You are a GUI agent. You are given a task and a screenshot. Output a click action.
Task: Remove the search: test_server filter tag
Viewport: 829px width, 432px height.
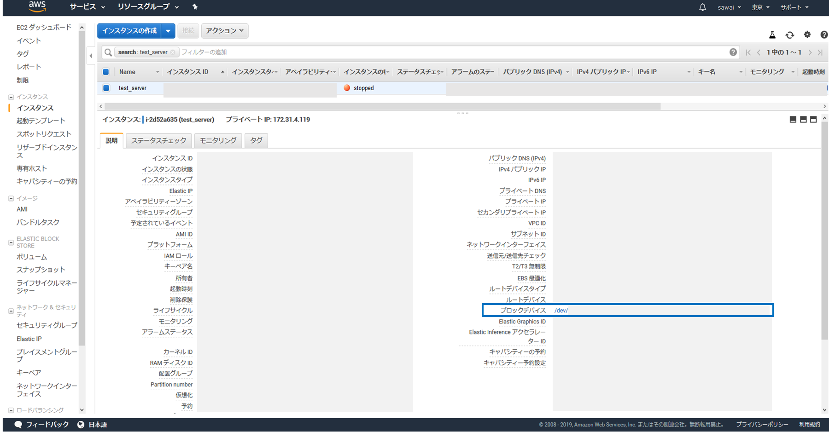[x=173, y=52]
